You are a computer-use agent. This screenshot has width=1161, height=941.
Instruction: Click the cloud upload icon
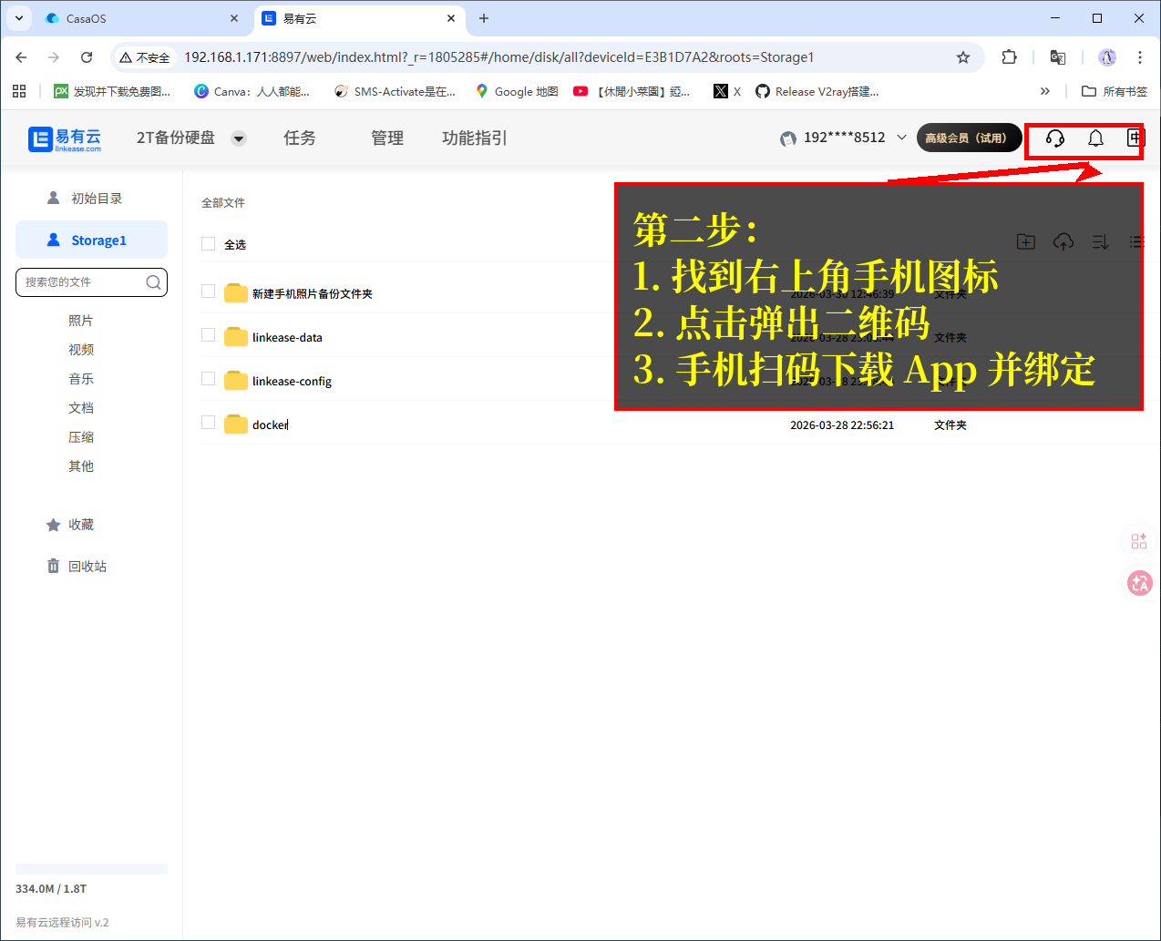click(x=1063, y=241)
